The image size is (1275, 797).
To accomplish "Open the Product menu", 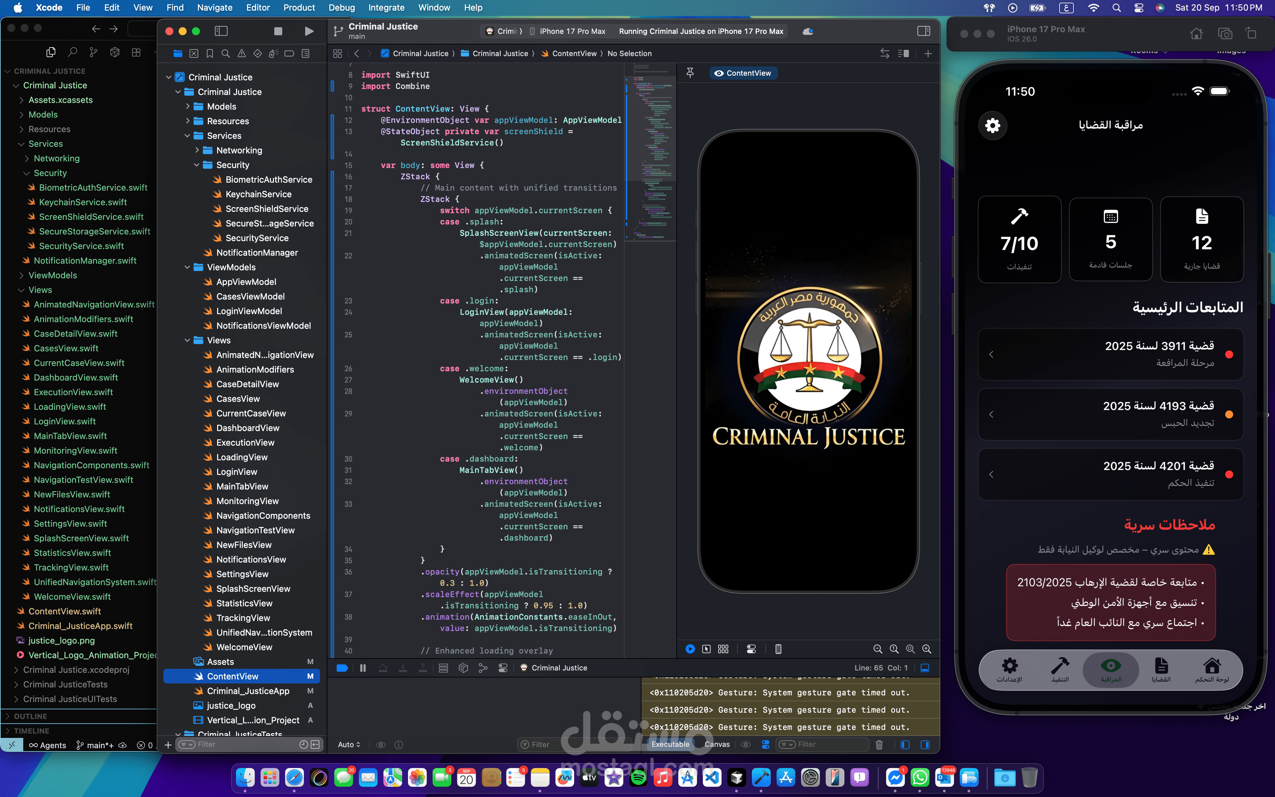I will coord(299,8).
